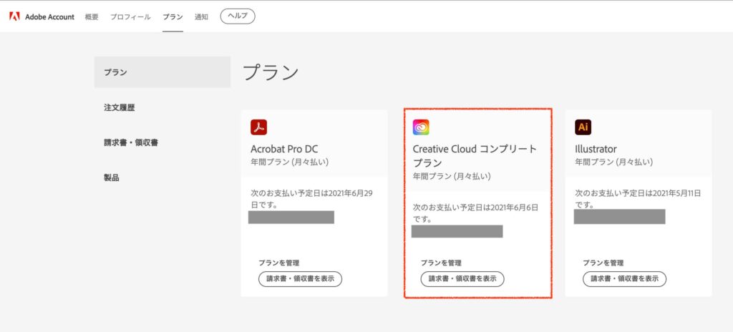This screenshot has height=332, width=733.
Task: Click the Creative Cloud rainbow product icon
Action: coord(421,127)
